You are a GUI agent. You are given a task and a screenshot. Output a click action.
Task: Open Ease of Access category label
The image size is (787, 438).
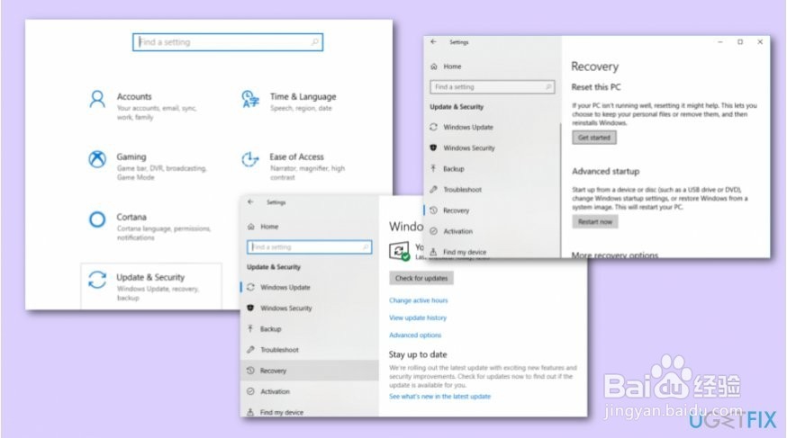(296, 156)
